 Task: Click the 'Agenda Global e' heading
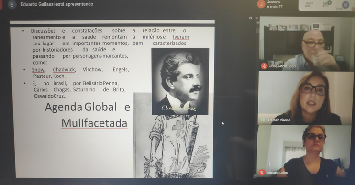tap(88, 107)
